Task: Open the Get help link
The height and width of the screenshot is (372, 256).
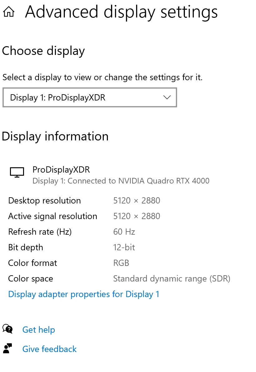Action: pyautogui.click(x=39, y=330)
